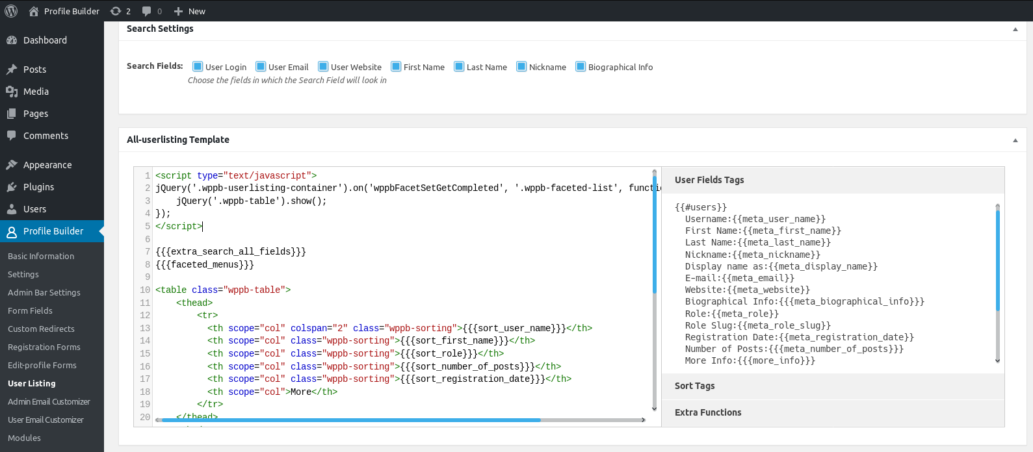Screen dimensions: 1033x452
Task: Click the Plugins icon in sidebar
Action: (x=12, y=187)
